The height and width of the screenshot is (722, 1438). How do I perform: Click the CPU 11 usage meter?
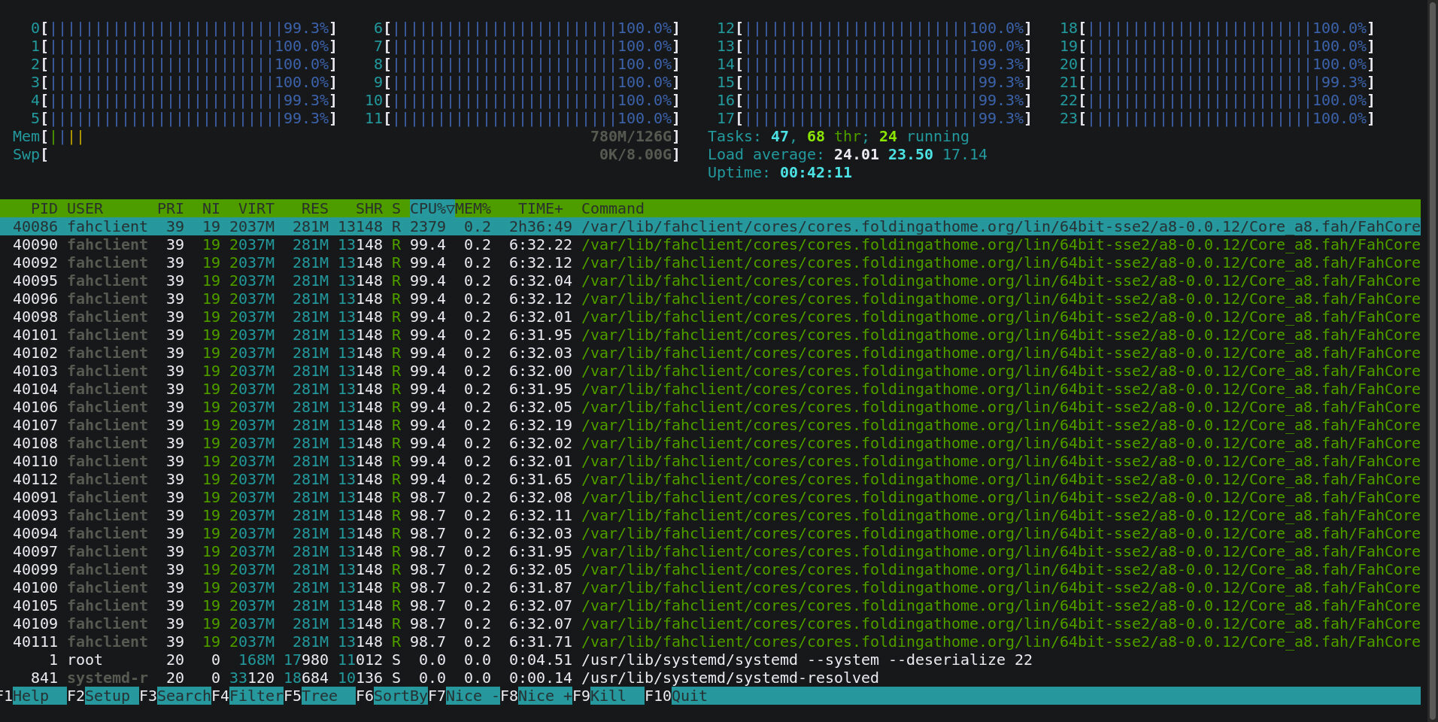[x=522, y=118]
